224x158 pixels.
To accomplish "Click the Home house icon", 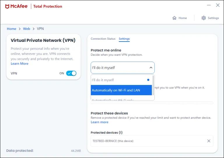I will 174,18.
